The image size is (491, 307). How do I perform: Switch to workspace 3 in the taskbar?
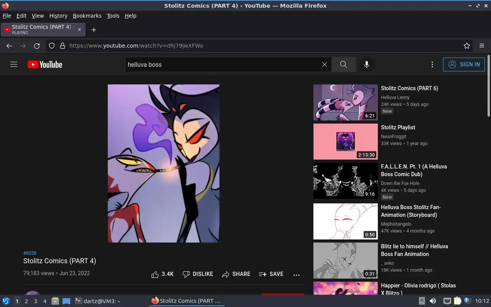pyautogui.click(x=35, y=301)
